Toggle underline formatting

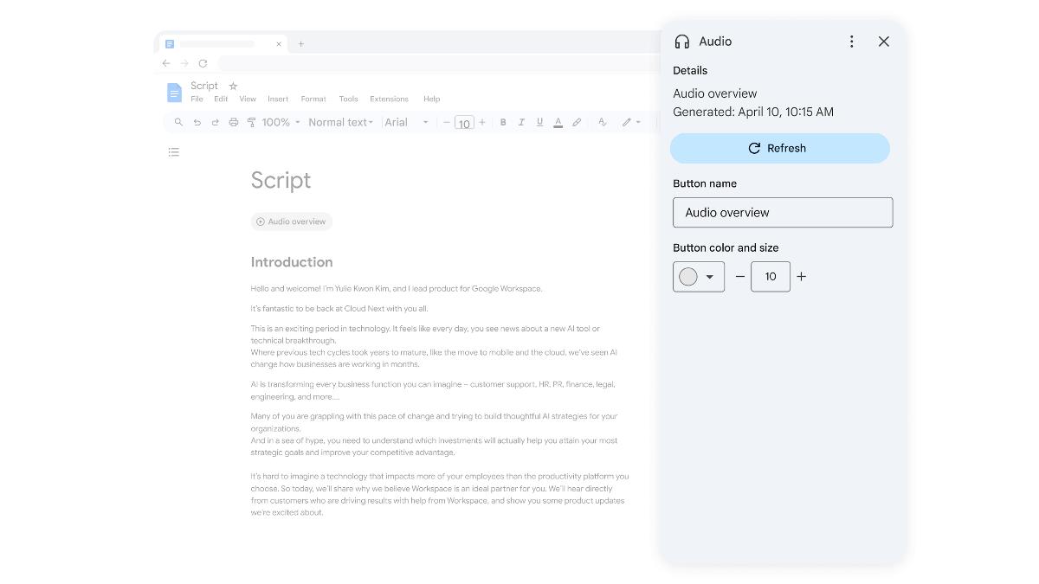[539, 122]
